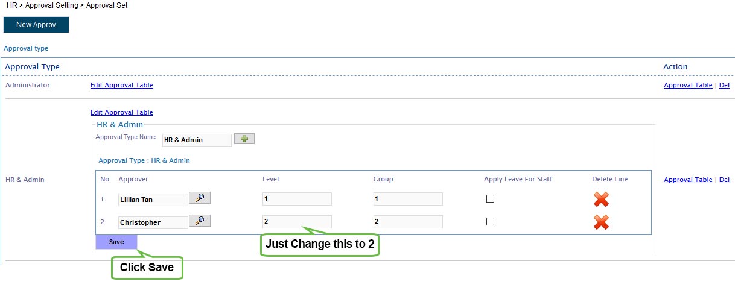
Task: Open Approval Table link in Administrator row
Action: (x=688, y=85)
